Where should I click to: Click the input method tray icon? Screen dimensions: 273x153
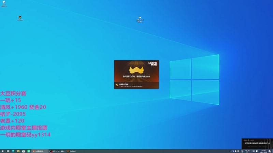(238, 151)
